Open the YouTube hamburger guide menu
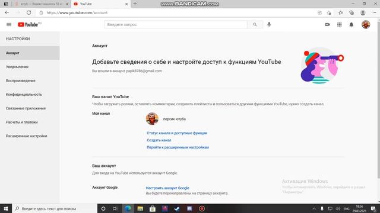380x213 pixels. (x=9, y=24)
